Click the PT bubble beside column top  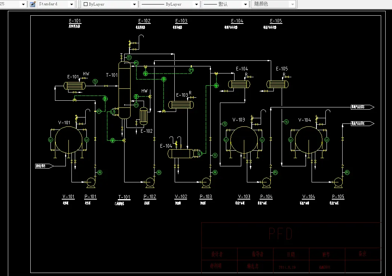pyautogui.click(x=136, y=63)
